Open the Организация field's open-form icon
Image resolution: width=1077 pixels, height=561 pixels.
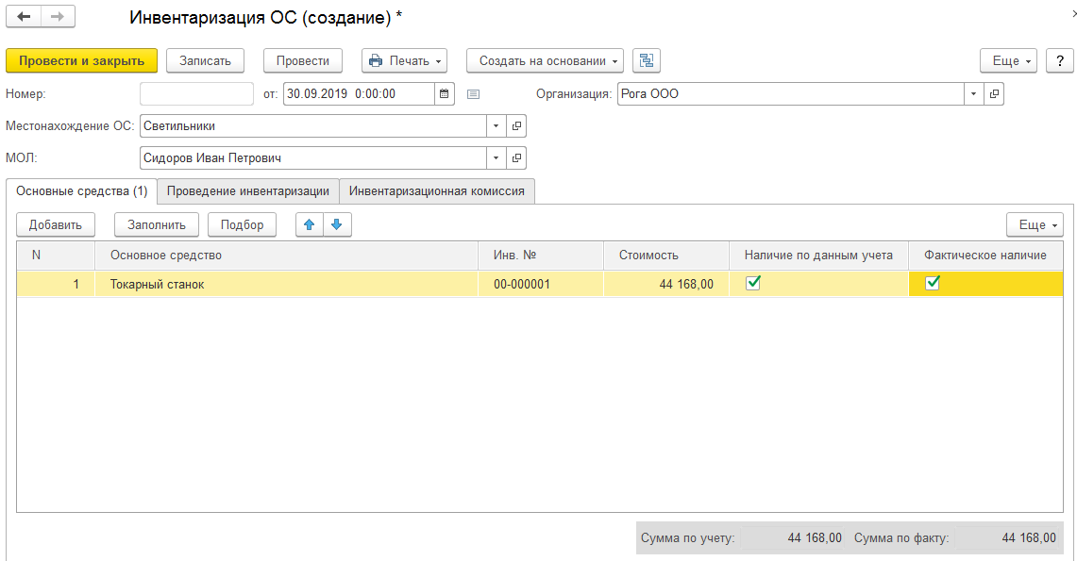coord(994,93)
